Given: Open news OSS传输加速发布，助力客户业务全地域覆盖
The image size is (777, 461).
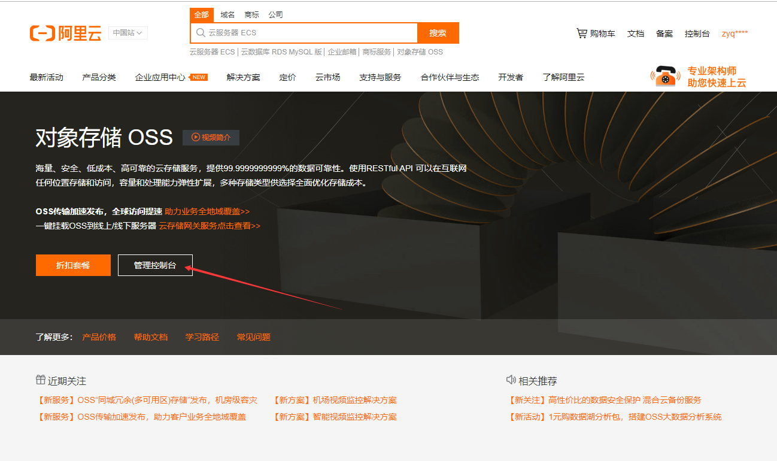Looking at the screenshot, I should 141,417.
